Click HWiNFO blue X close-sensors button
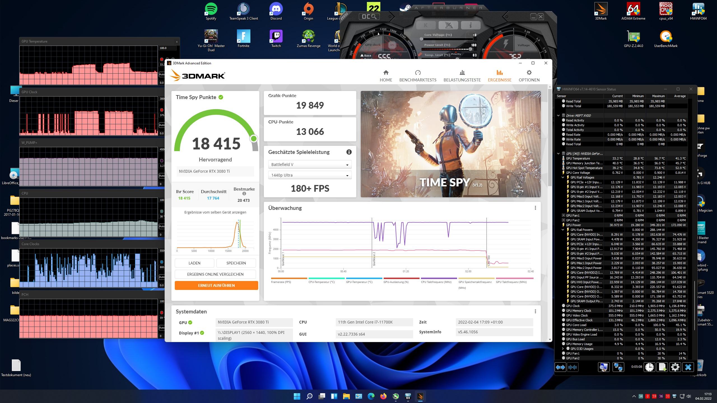The image size is (717, 403). click(688, 367)
